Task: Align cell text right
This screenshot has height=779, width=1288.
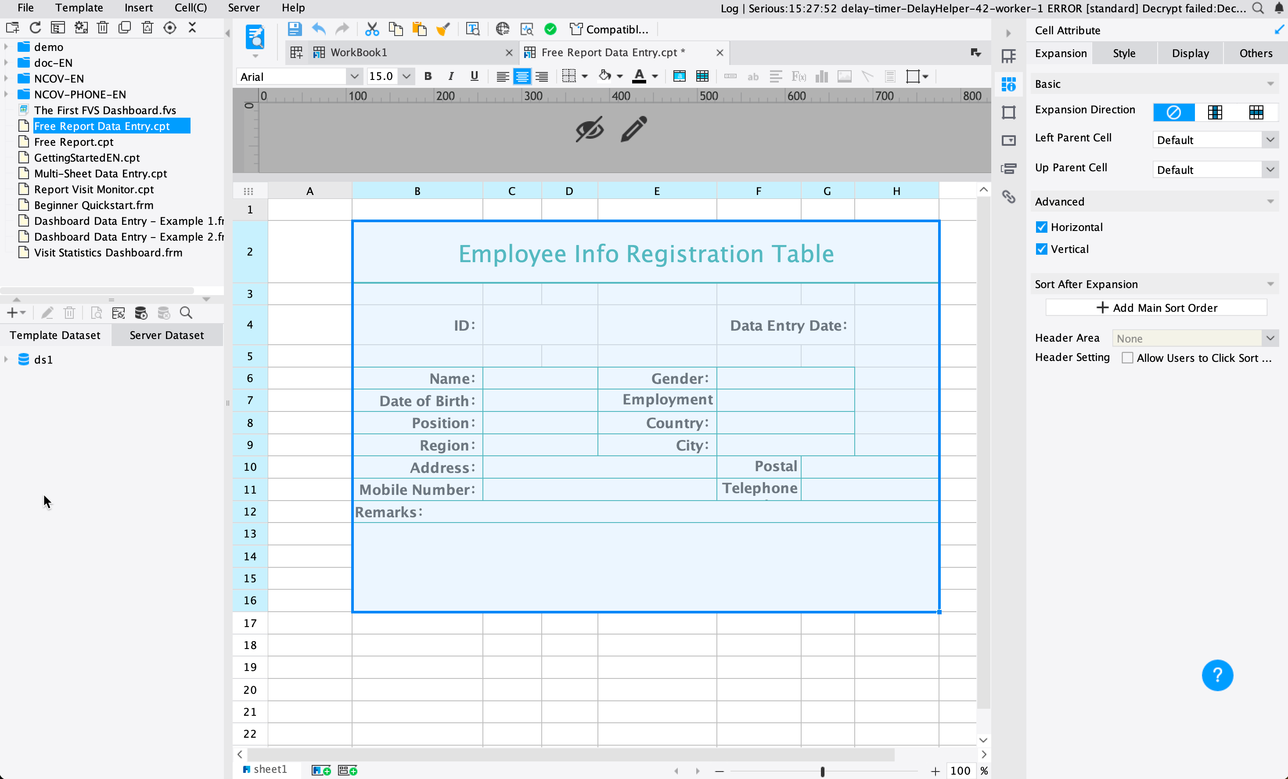Action: (x=542, y=76)
